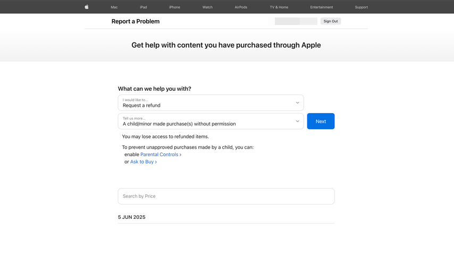Focus the Search by Price field
Screen dimensions: 454x255
coord(226,196)
